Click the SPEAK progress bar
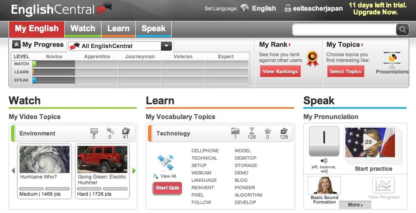416x213 pixels. click(x=140, y=80)
